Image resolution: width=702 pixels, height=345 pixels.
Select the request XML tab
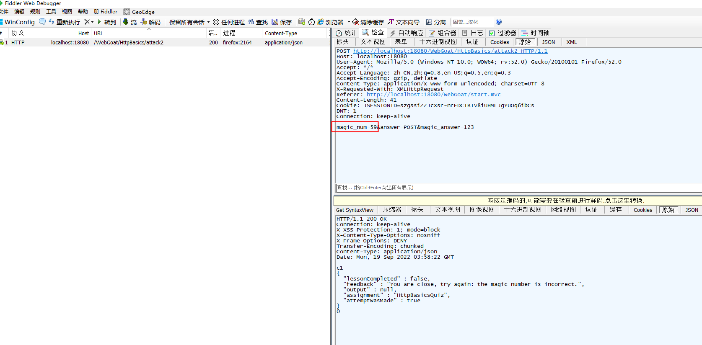pos(572,42)
